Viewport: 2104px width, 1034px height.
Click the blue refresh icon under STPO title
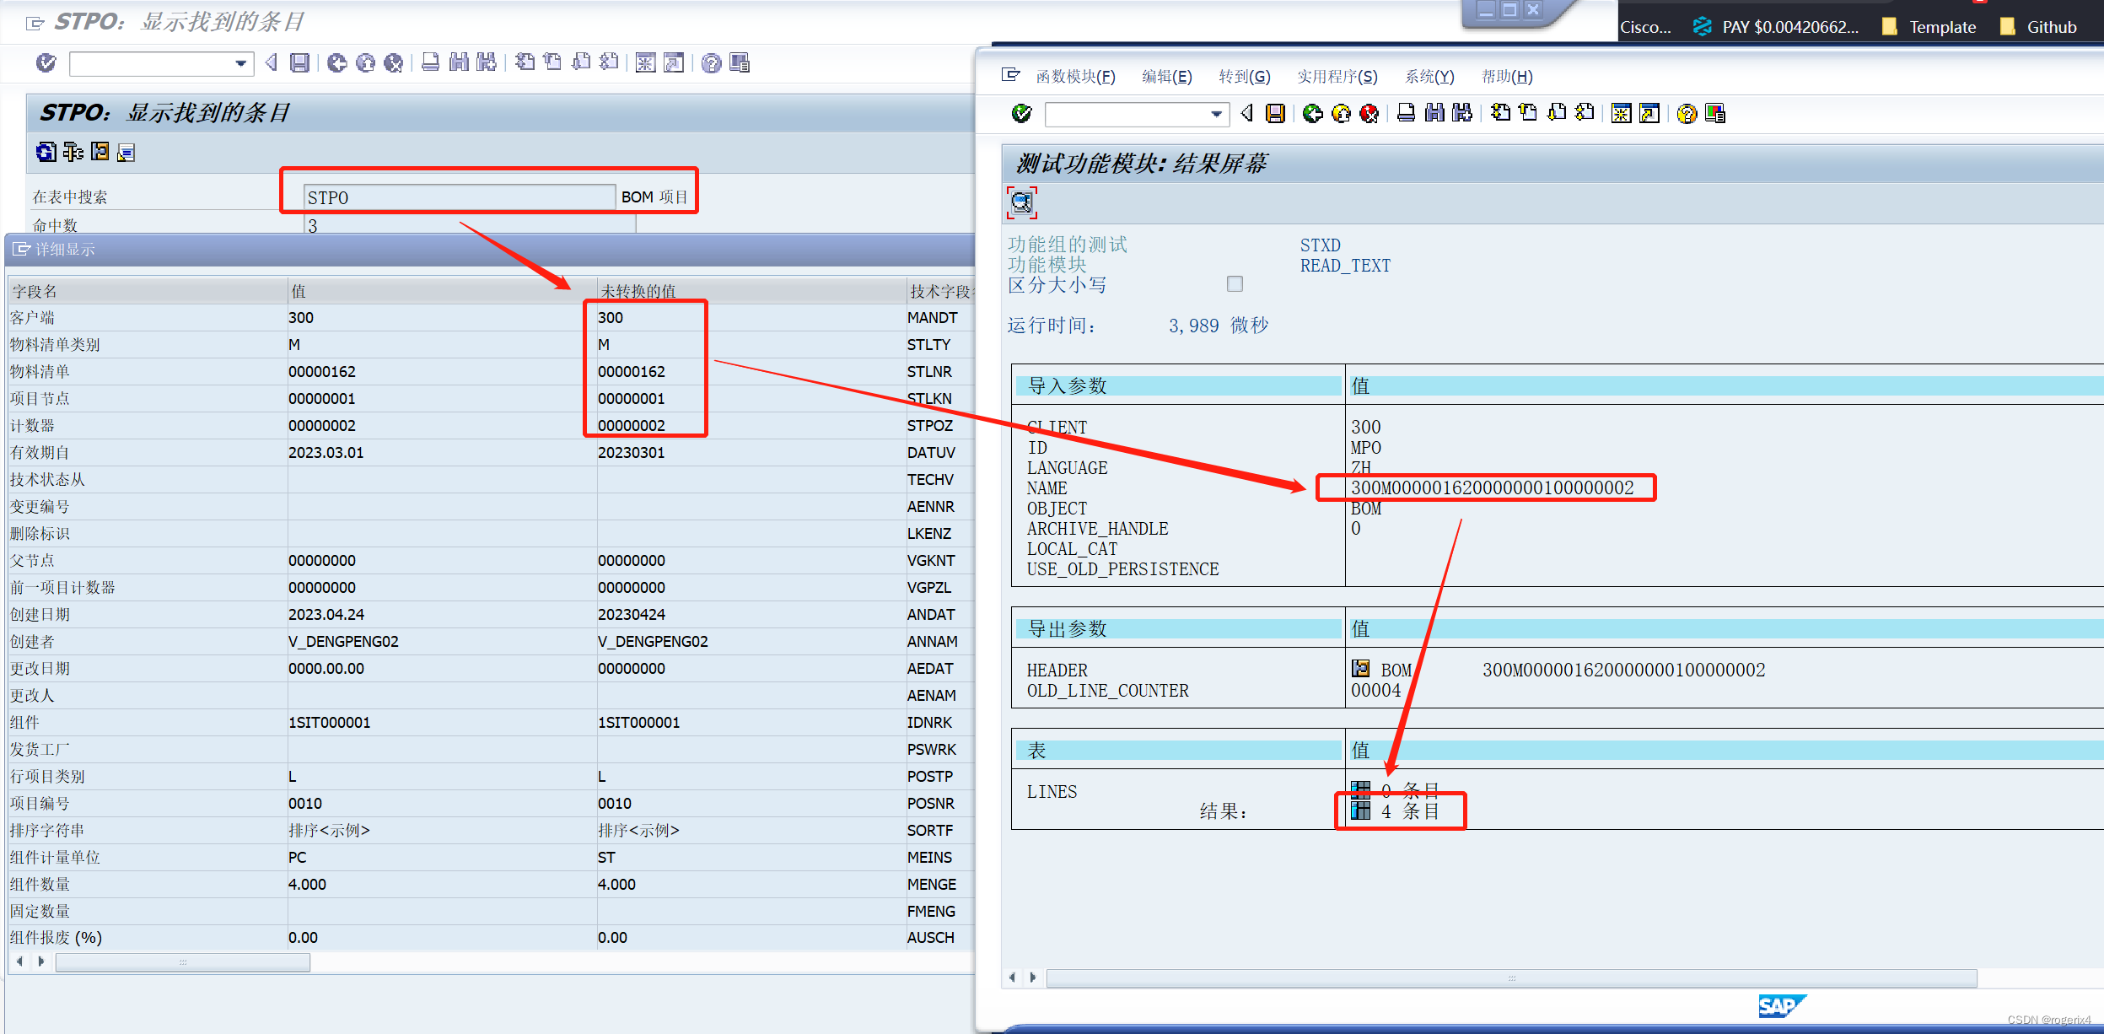[x=46, y=152]
